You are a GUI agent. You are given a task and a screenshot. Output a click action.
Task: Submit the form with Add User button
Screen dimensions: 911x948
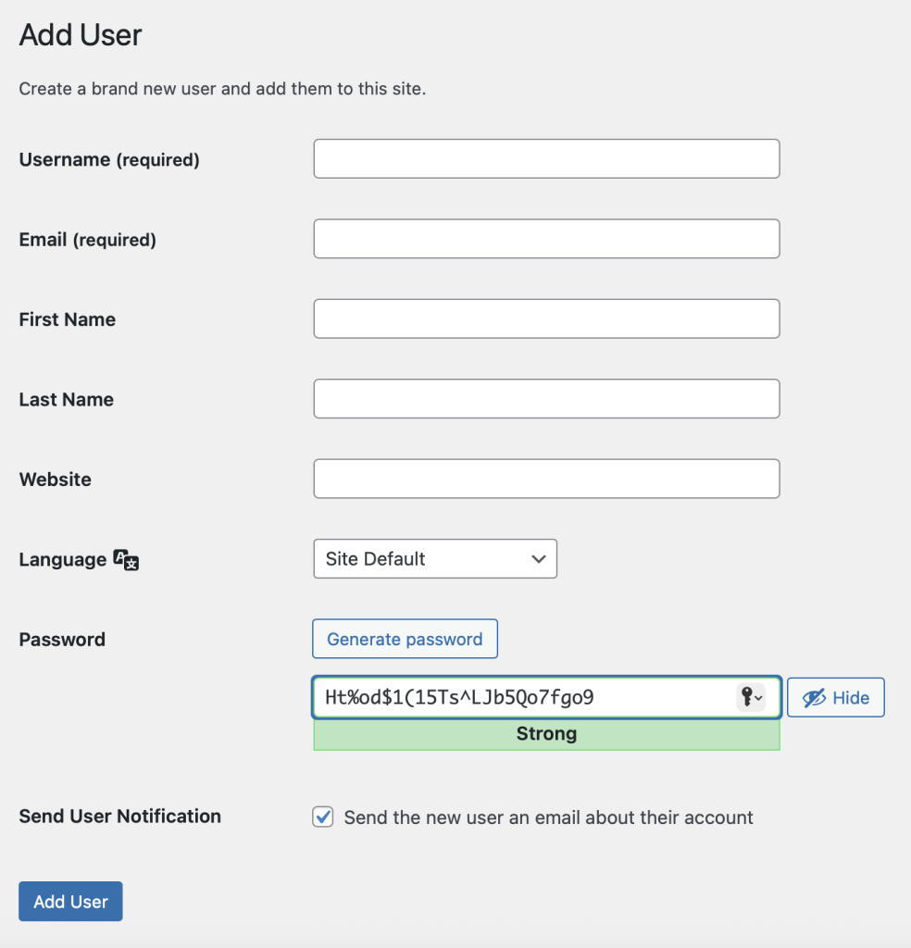[x=70, y=902]
